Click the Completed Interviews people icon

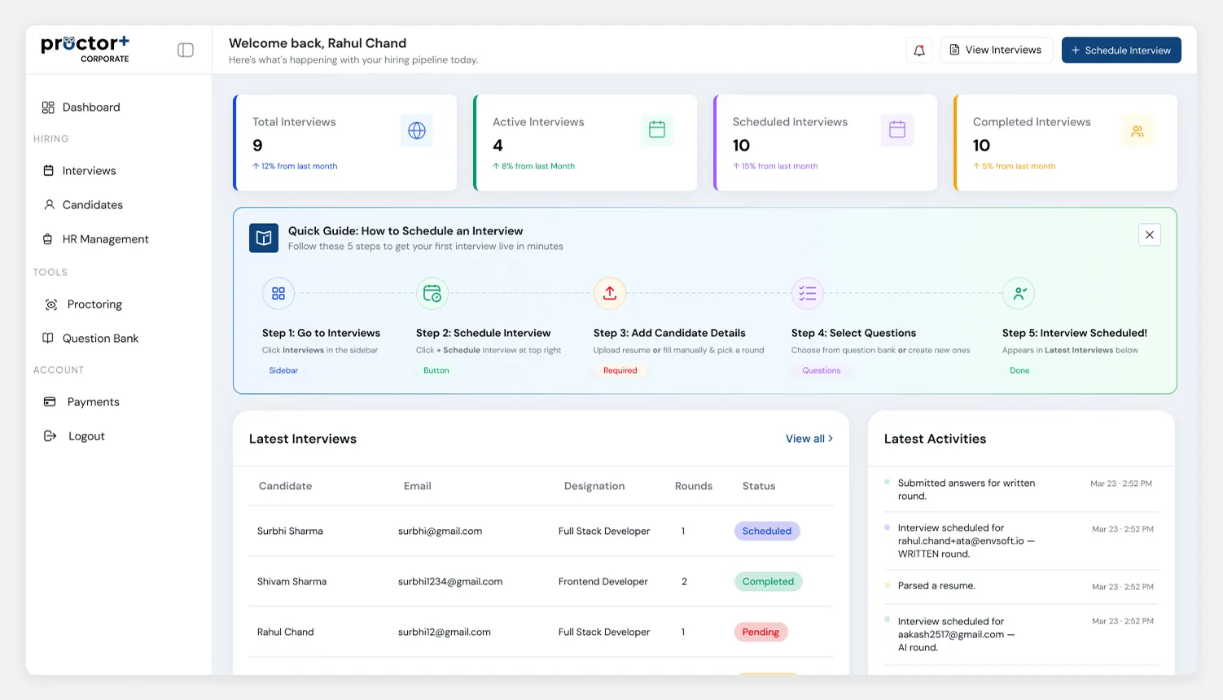pos(1138,131)
